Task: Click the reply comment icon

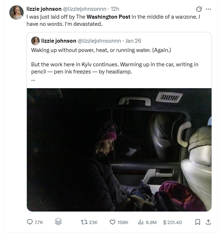Action: pos(30,222)
